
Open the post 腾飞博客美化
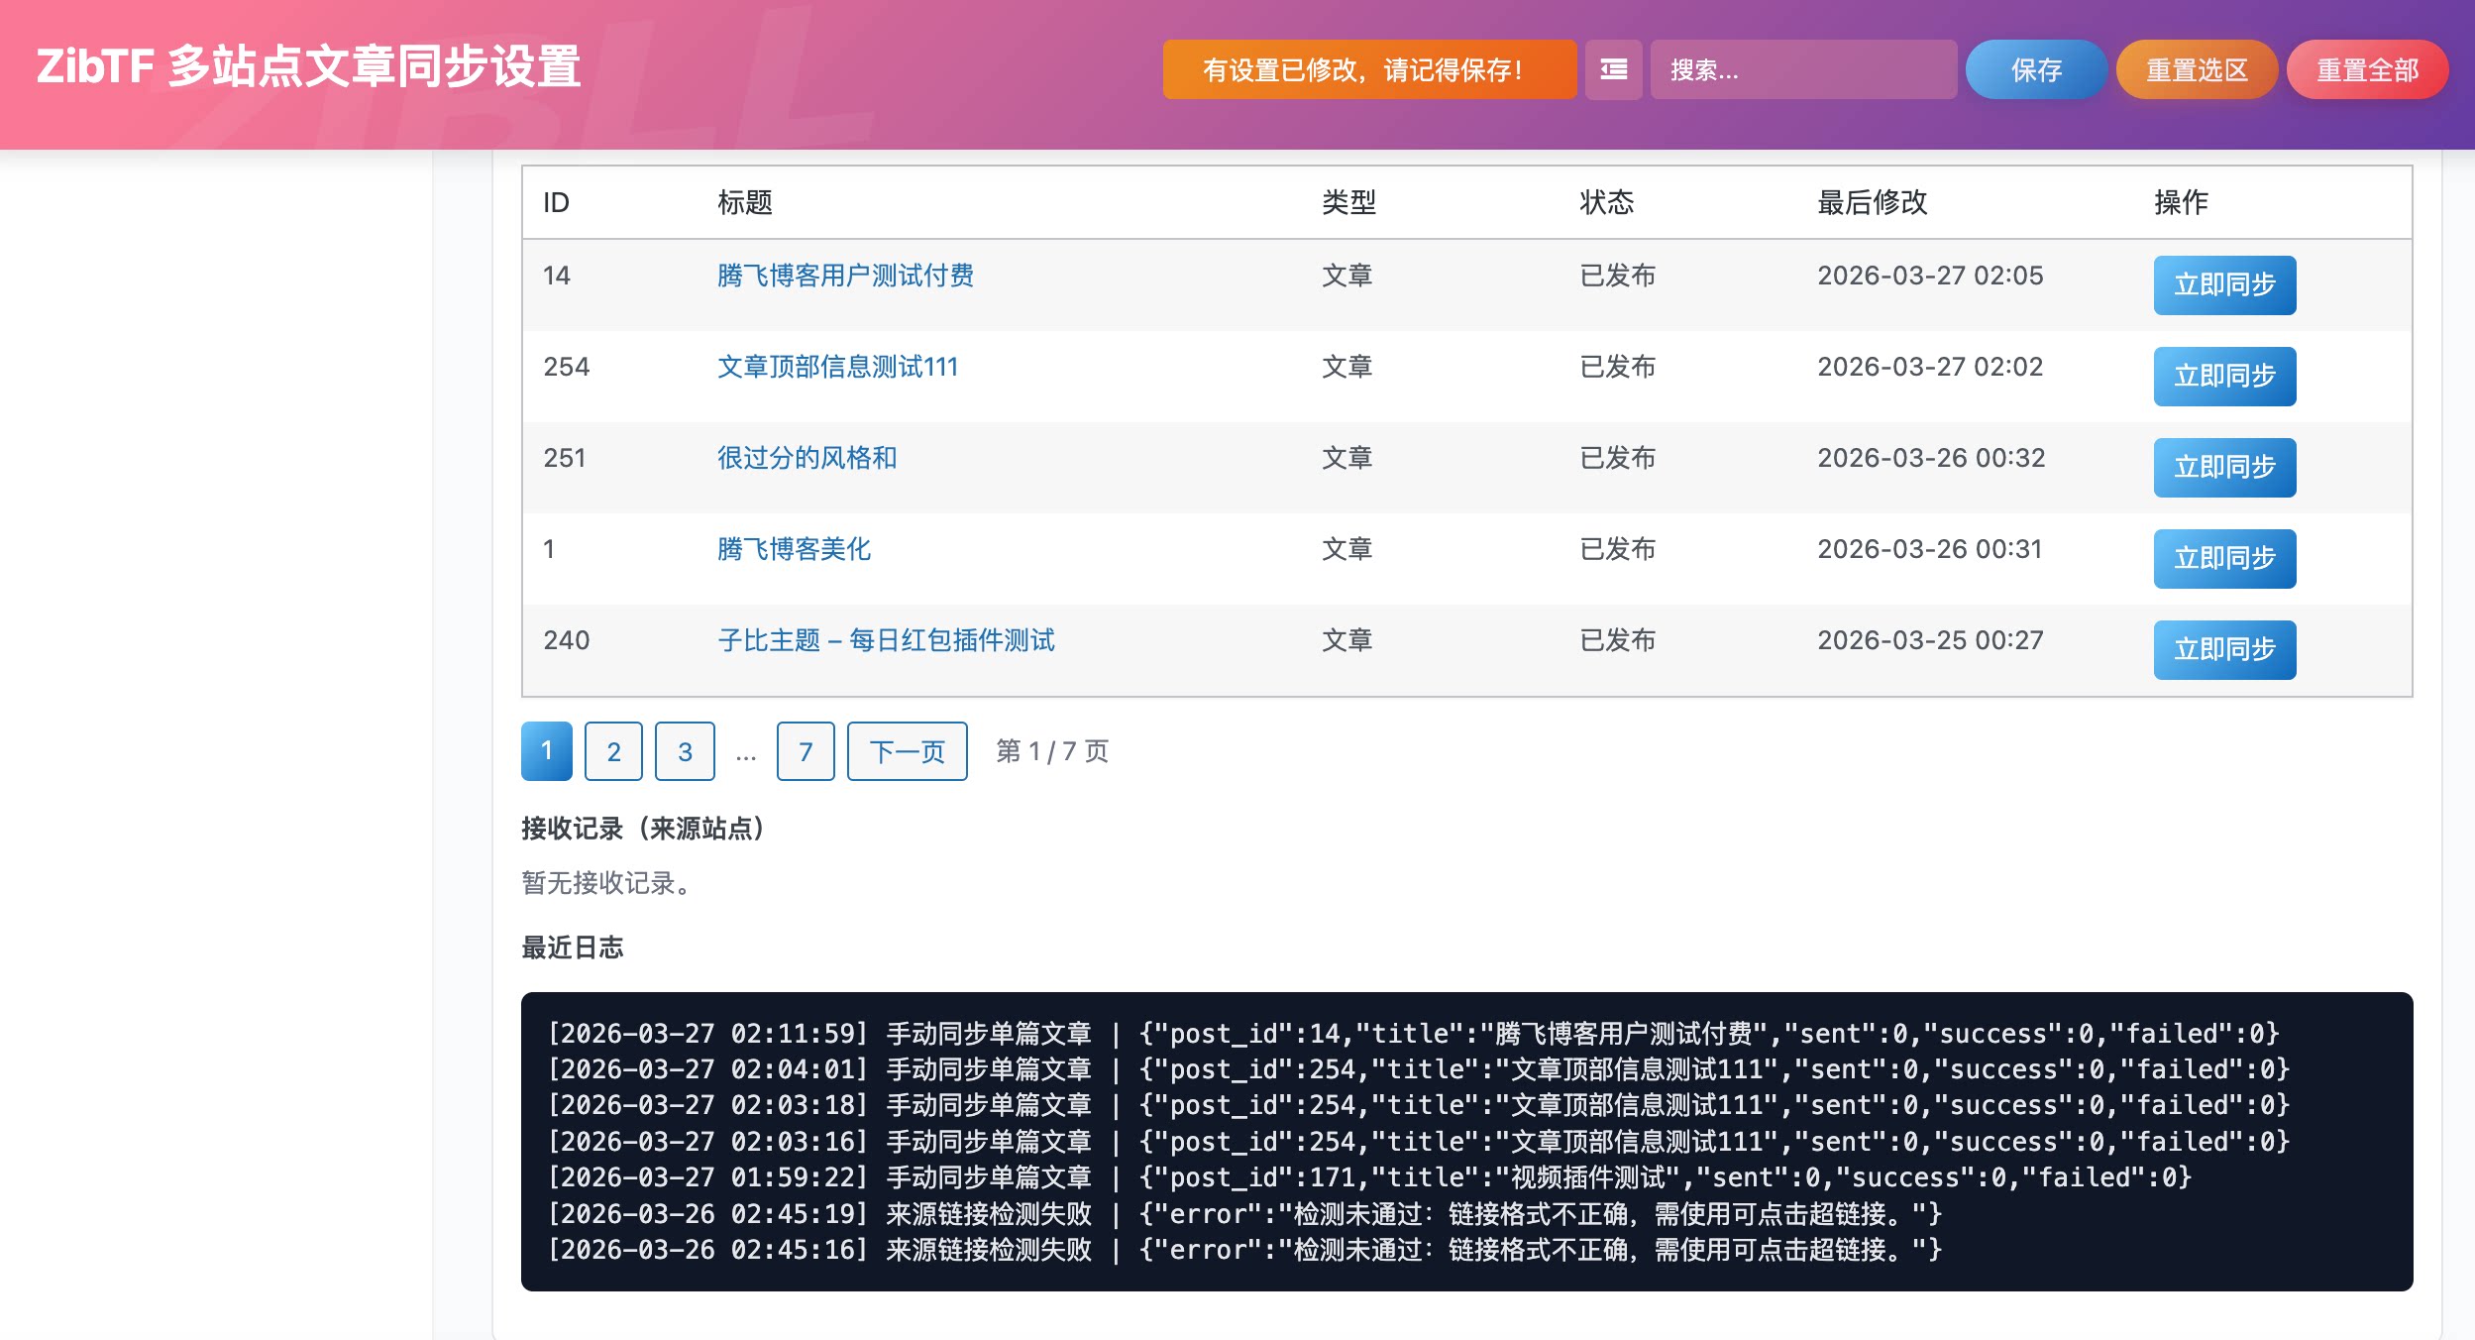(793, 548)
